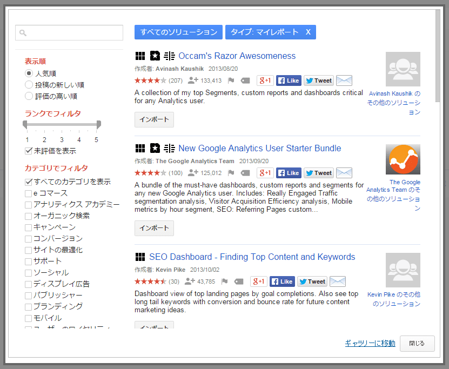
Task: Click the dashboard grid icon beside Starter Bundle
Action: point(140,148)
